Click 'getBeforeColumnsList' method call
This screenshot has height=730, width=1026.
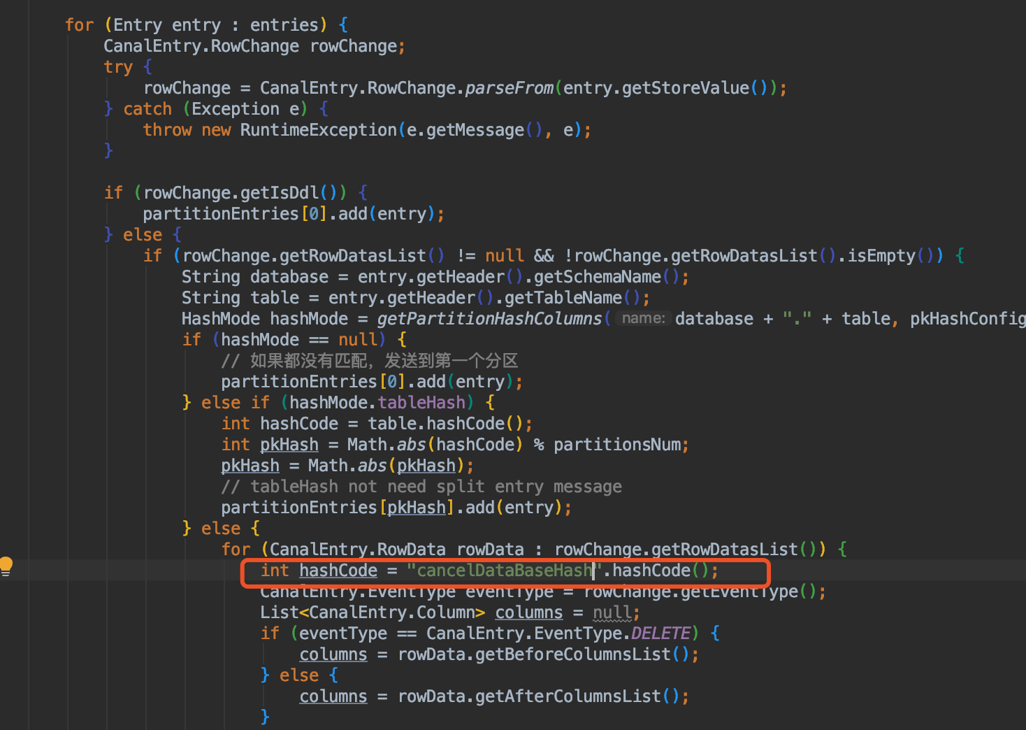pyautogui.click(x=572, y=654)
